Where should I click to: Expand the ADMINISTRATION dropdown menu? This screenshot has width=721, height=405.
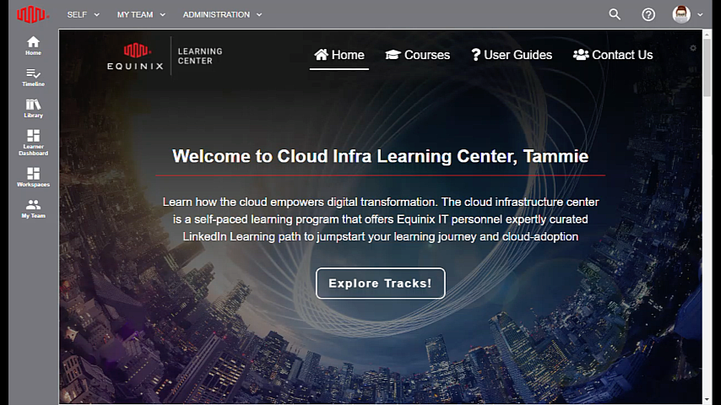222,14
